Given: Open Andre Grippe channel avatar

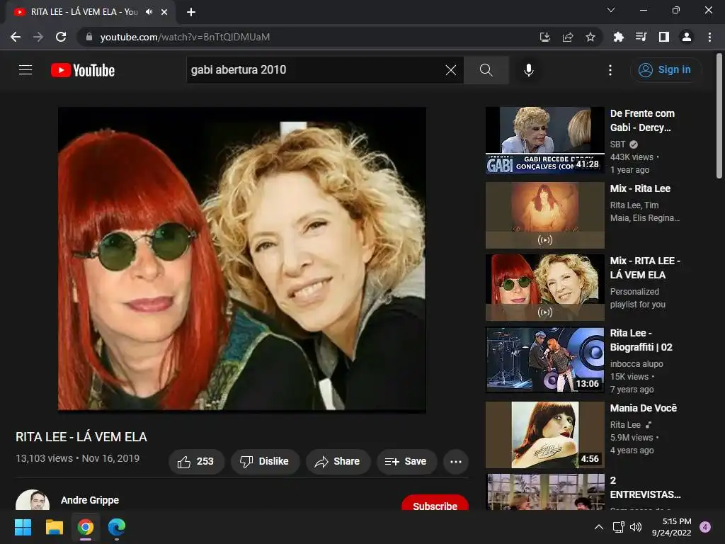Looking at the screenshot, I should point(33,501).
